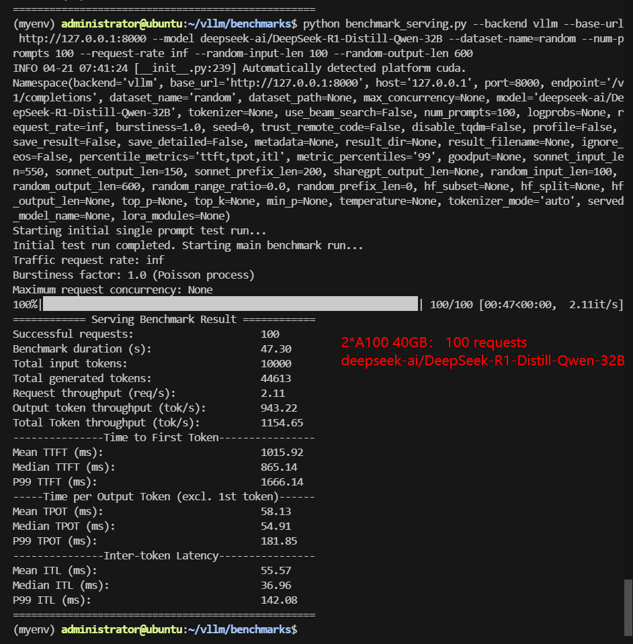Select the Successful requests value 100
The width and height of the screenshot is (633, 644).
click(269, 334)
